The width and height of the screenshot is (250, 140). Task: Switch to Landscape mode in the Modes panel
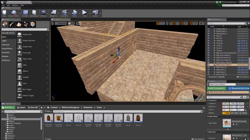pos(19,24)
